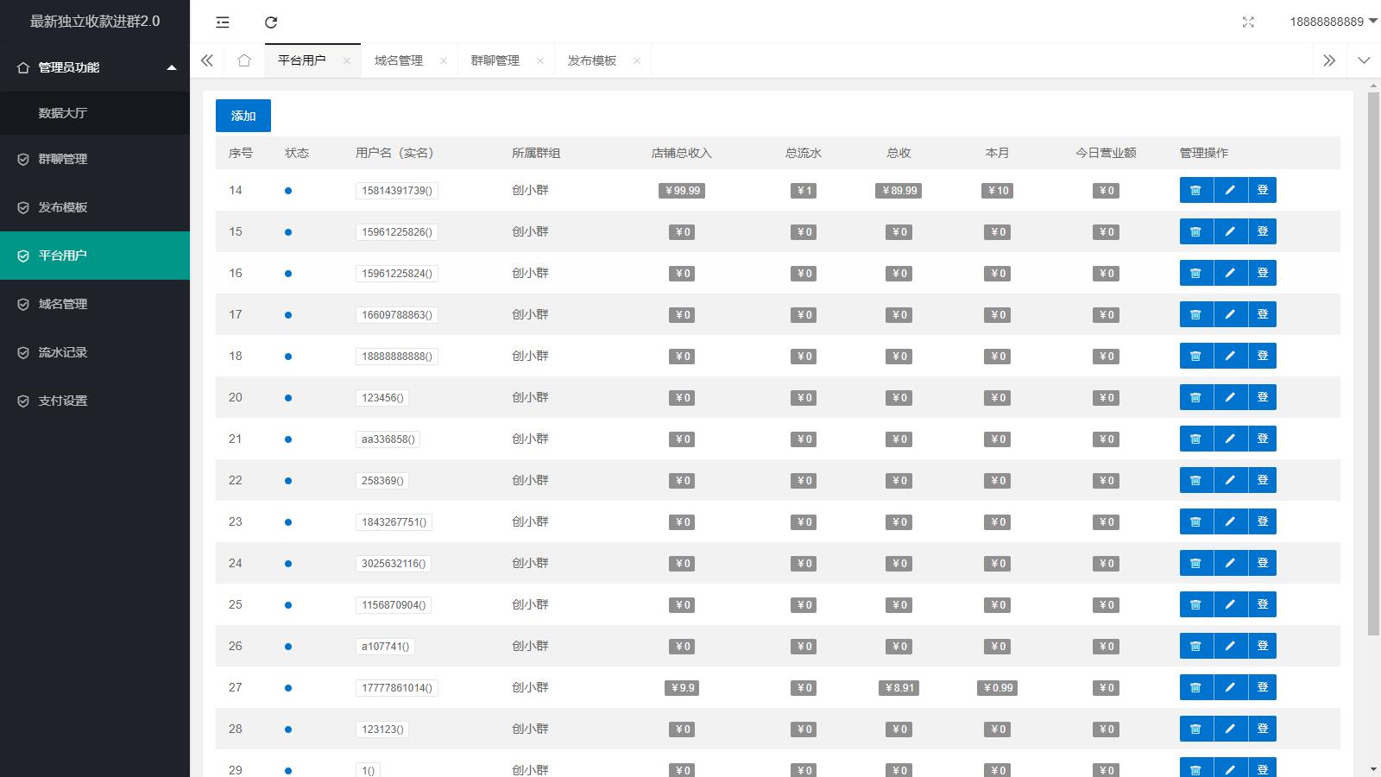Viewport: 1381px width, 777px height.
Task: Open 流水记录 in the sidebar menu
Action: click(x=63, y=352)
